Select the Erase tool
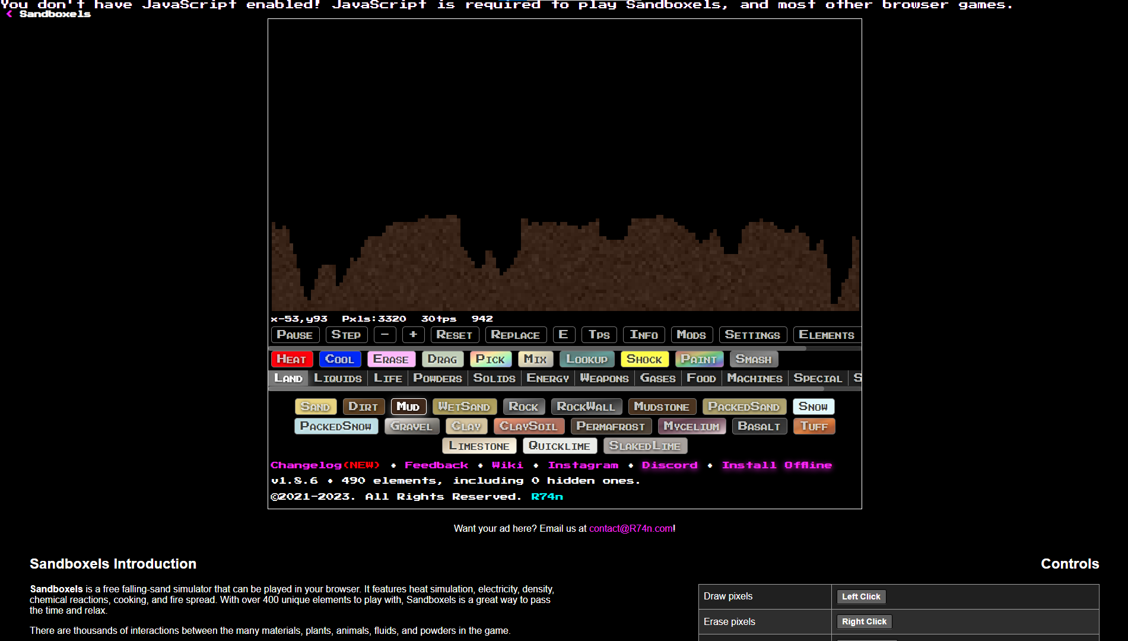Image resolution: width=1128 pixels, height=641 pixels. click(391, 359)
